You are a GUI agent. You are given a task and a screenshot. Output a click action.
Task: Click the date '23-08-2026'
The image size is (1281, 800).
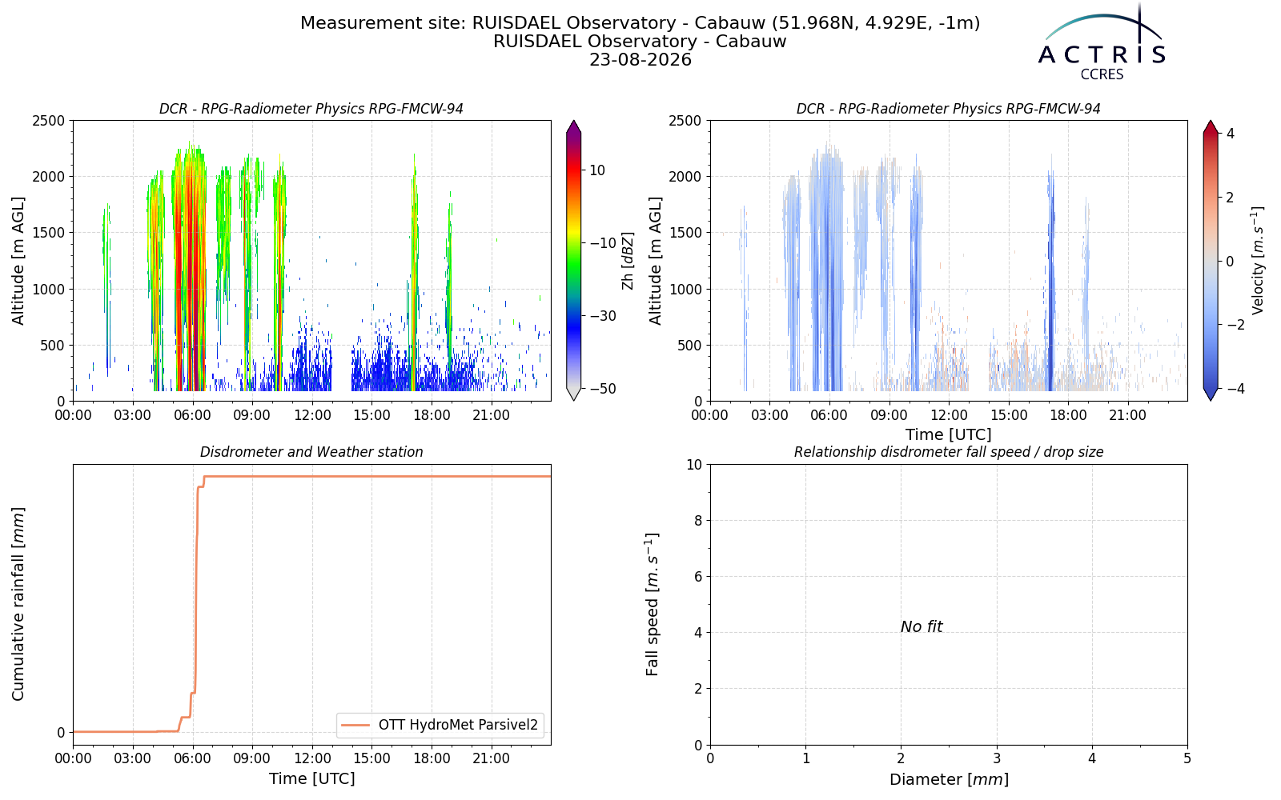point(640,60)
